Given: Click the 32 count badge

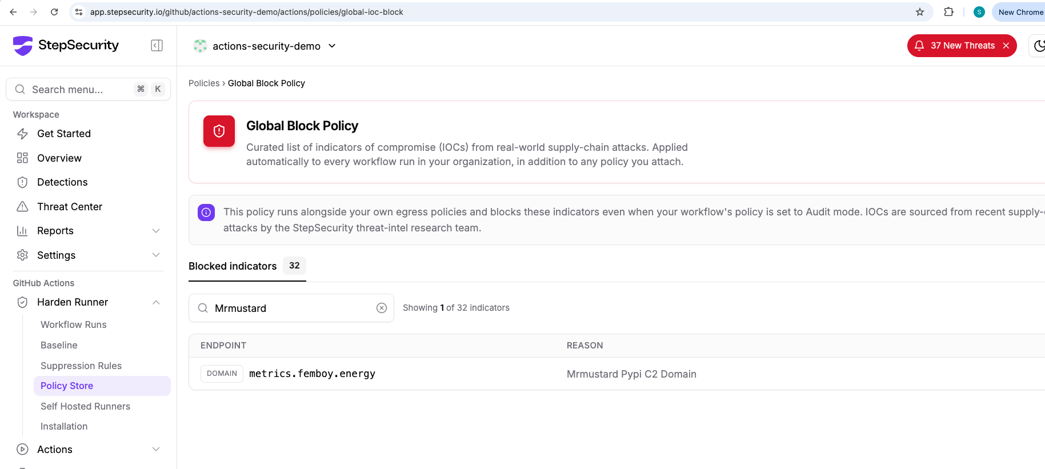Looking at the screenshot, I should (294, 266).
